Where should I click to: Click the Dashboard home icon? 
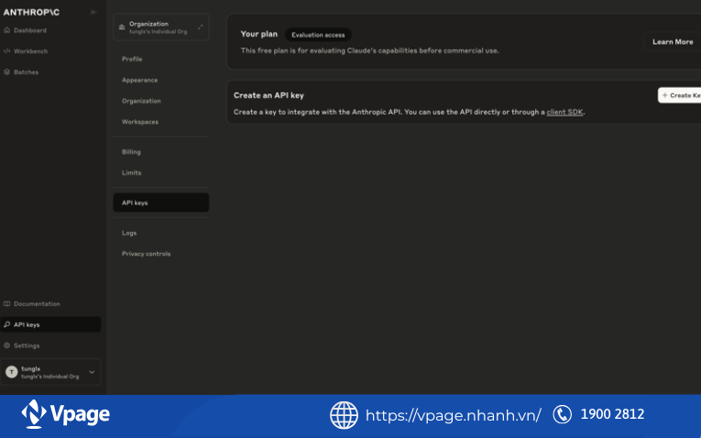pyautogui.click(x=6, y=30)
